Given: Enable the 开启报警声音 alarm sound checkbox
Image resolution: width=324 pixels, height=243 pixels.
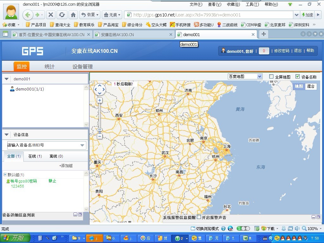Looking at the screenshot, I should [199, 217].
